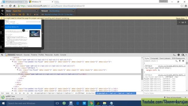Close DevTools with the X icon

[x=186, y=55]
